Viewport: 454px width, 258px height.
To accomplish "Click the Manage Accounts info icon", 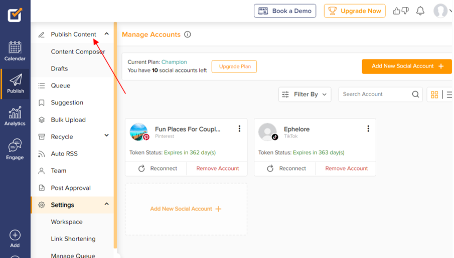I will click(x=188, y=34).
